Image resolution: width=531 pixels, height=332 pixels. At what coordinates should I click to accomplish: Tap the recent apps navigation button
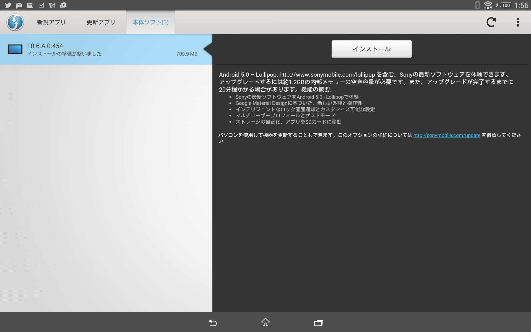coord(319,323)
